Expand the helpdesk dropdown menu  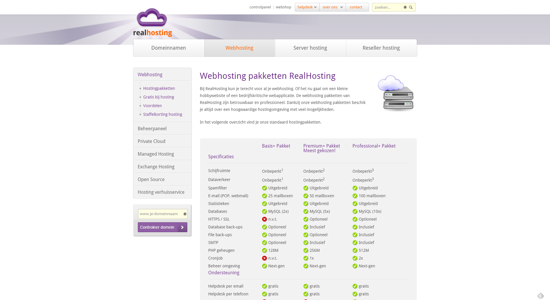(x=307, y=7)
